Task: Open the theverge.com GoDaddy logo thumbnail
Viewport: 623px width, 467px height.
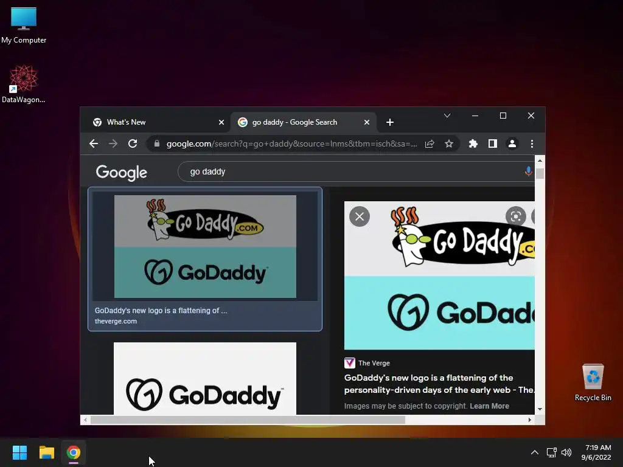Action: (x=205, y=246)
